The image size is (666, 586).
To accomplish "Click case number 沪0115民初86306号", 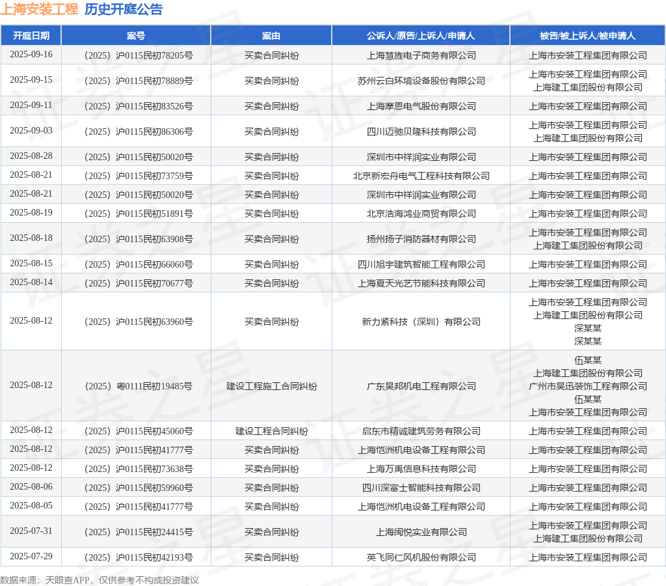I will pyautogui.click(x=139, y=132).
